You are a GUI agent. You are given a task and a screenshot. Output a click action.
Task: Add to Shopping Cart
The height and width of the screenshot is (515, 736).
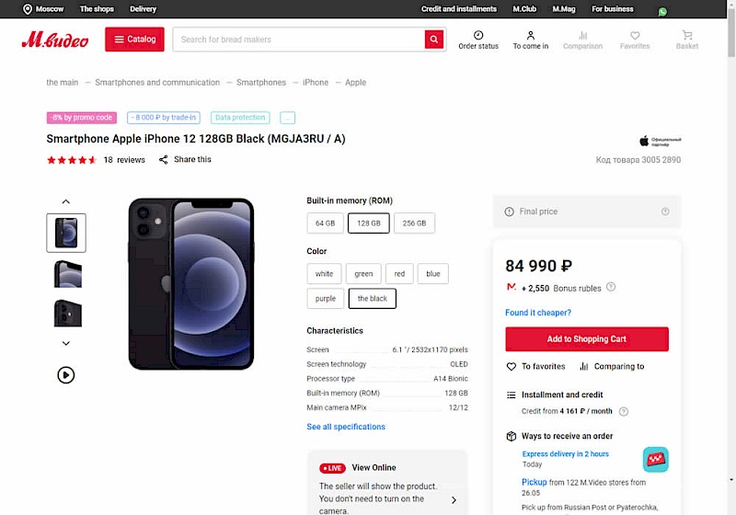point(586,339)
